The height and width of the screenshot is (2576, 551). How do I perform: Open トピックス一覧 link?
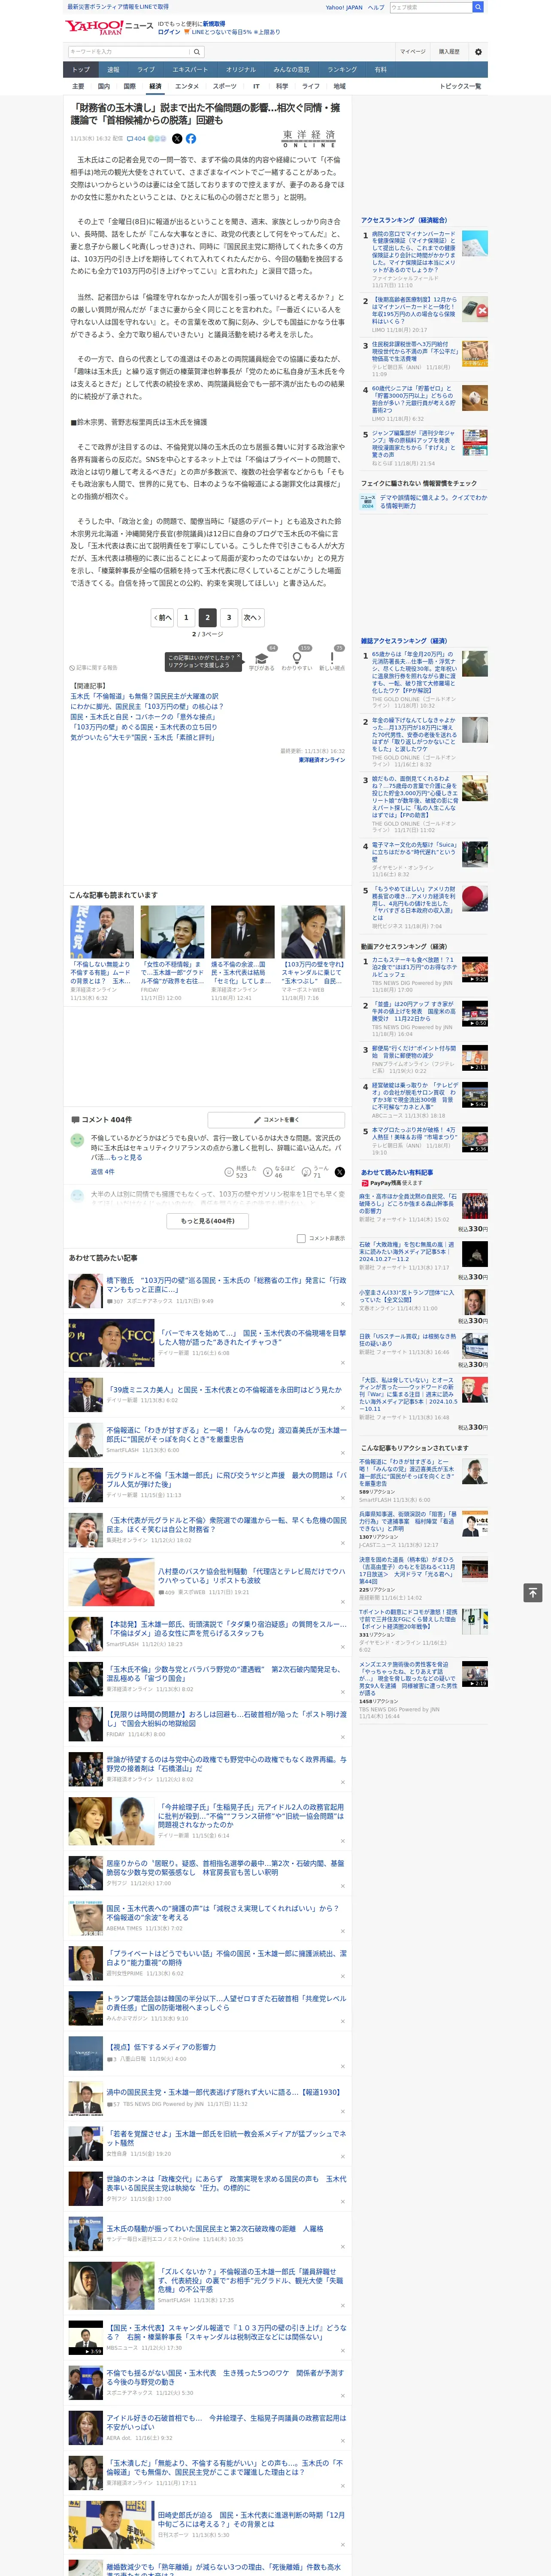pos(460,86)
